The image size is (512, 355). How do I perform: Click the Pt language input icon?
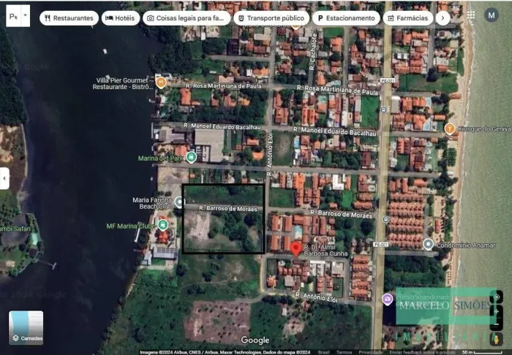tap(14, 16)
